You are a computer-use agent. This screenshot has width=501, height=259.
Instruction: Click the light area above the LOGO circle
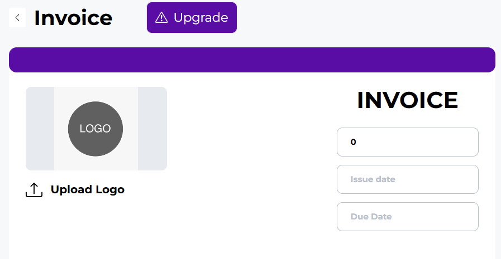[96, 94]
